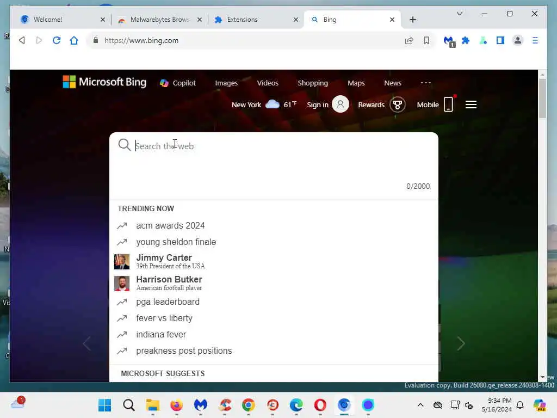The image size is (557, 418).
Task: Open notifications bell in system tray
Action: [520, 405]
